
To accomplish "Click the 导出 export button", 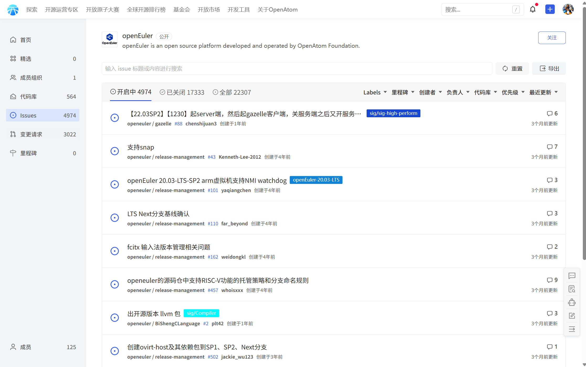I will click(x=549, y=68).
